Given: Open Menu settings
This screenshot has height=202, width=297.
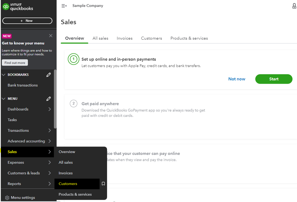Looking at the screenshot, I should (x=23, y=198).
